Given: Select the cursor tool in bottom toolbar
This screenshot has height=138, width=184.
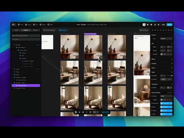Looking at the screenshot, I should pyautogui.click(x=76, y=112).
